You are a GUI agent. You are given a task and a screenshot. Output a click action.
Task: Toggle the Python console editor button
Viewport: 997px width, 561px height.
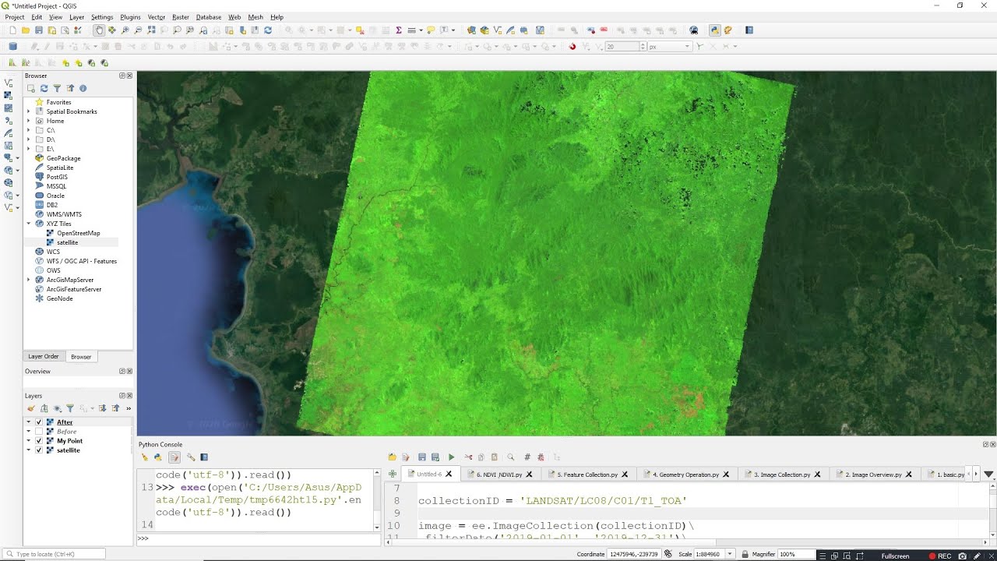174,457
